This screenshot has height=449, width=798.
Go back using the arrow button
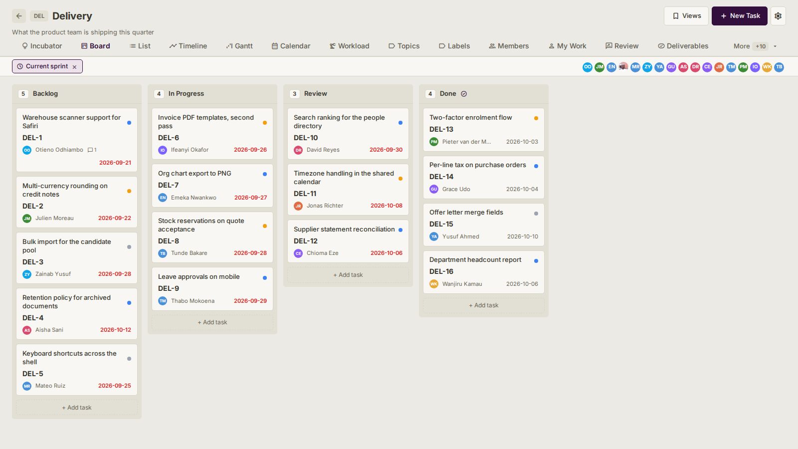tap(19, 16)
